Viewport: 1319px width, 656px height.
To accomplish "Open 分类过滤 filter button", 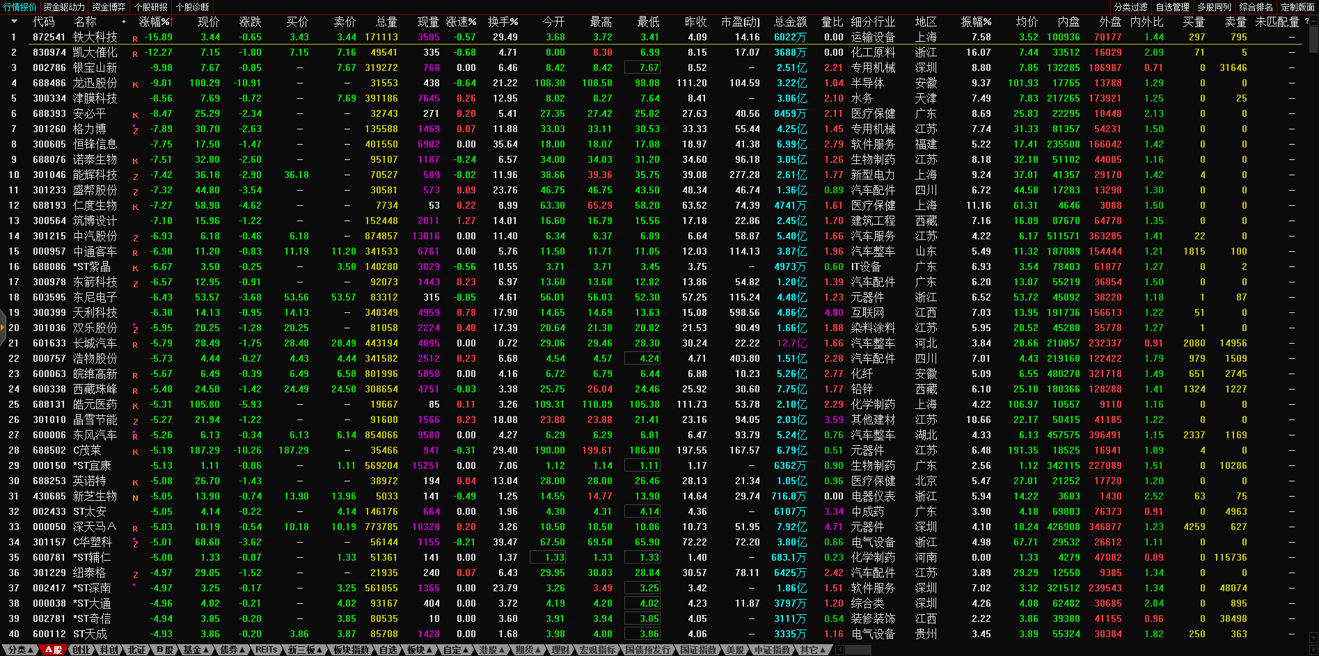I will pyautogui.click(x=1130, y=7).
